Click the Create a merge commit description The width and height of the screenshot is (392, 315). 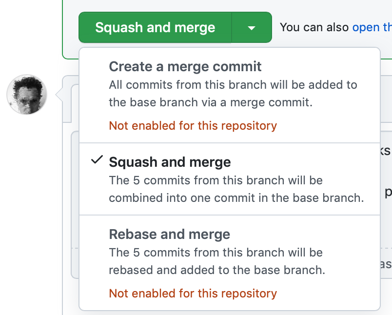tap(233, 94)
